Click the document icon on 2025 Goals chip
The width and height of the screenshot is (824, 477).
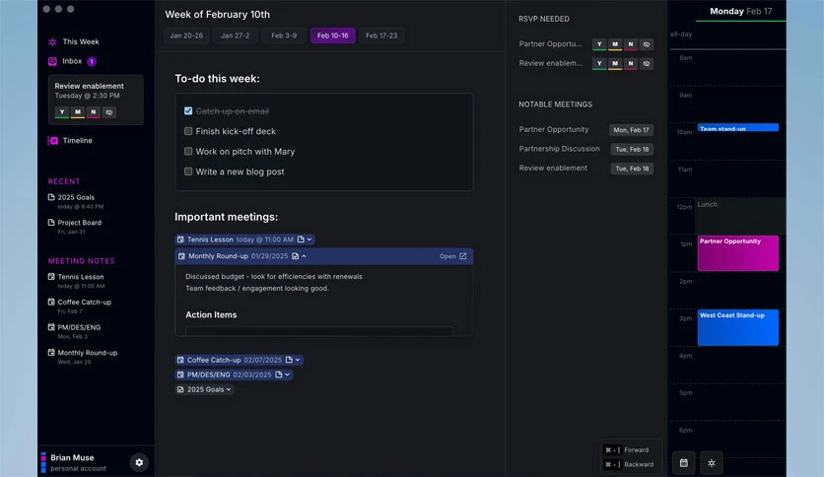pyautogui.click(x=180, y=389)
